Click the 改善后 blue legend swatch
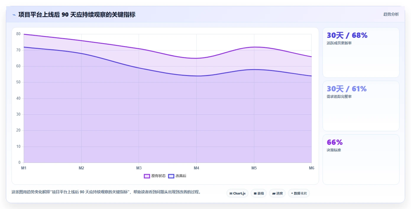 (171, 176)
